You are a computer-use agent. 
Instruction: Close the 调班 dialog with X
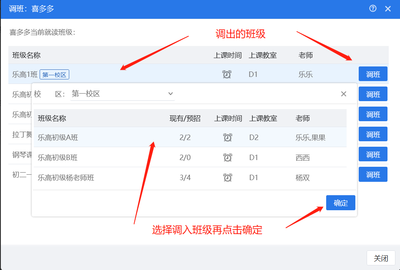pos(388,9)
